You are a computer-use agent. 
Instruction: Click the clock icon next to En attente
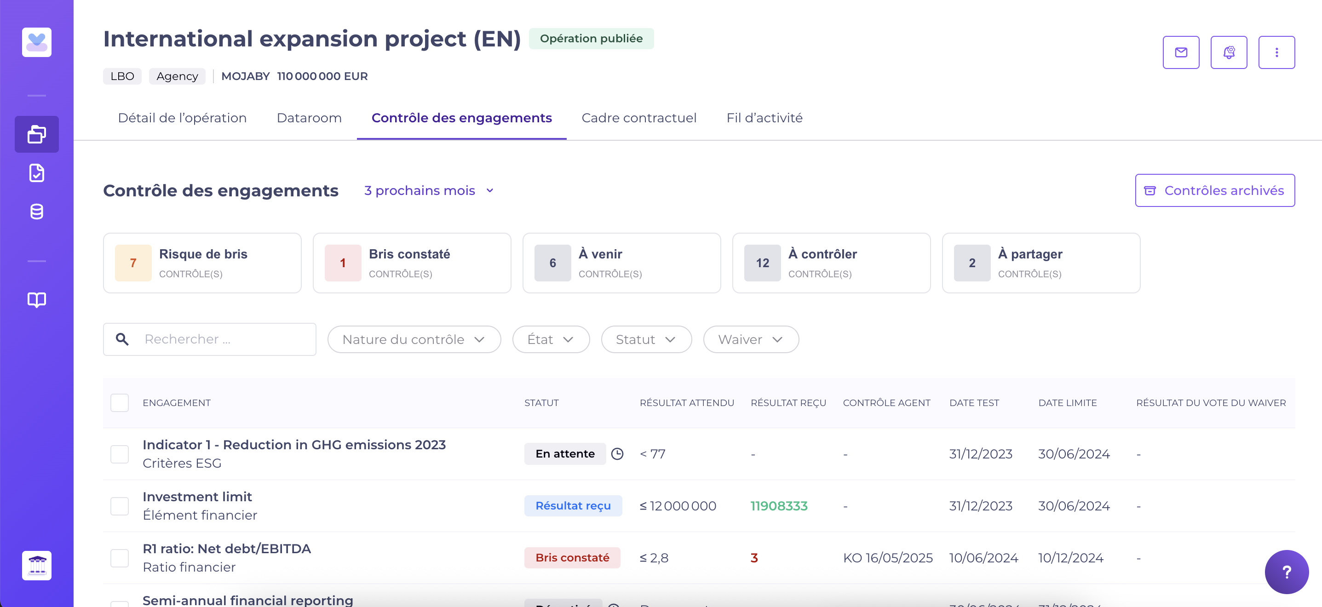click(x=617, y=453)
